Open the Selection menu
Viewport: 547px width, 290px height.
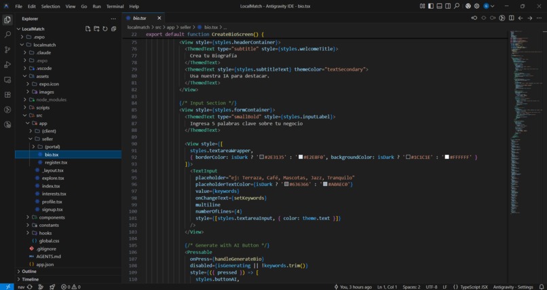click(x=51, y=6)
